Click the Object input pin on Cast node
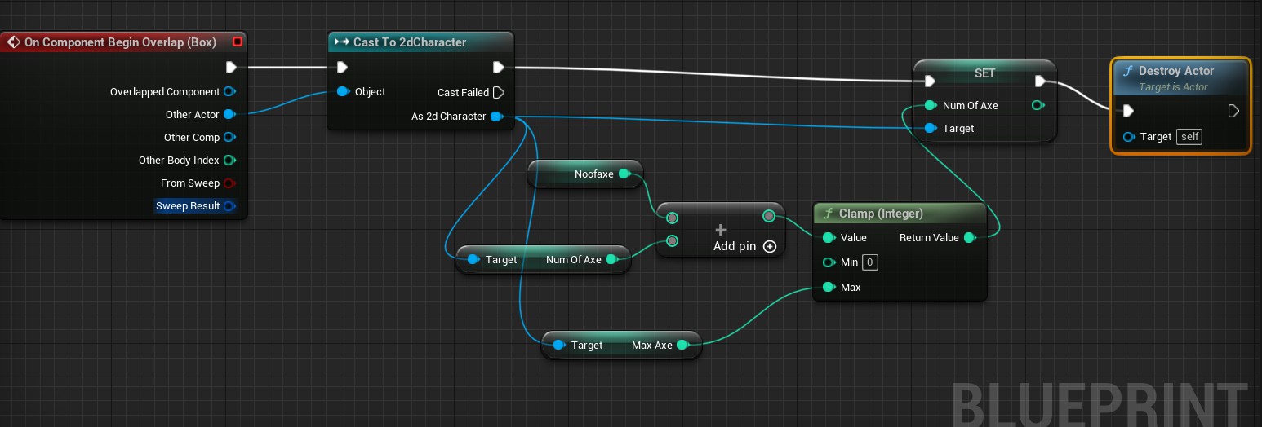The height and width of the screenshot is (427, 1262). tap(343, 92)
